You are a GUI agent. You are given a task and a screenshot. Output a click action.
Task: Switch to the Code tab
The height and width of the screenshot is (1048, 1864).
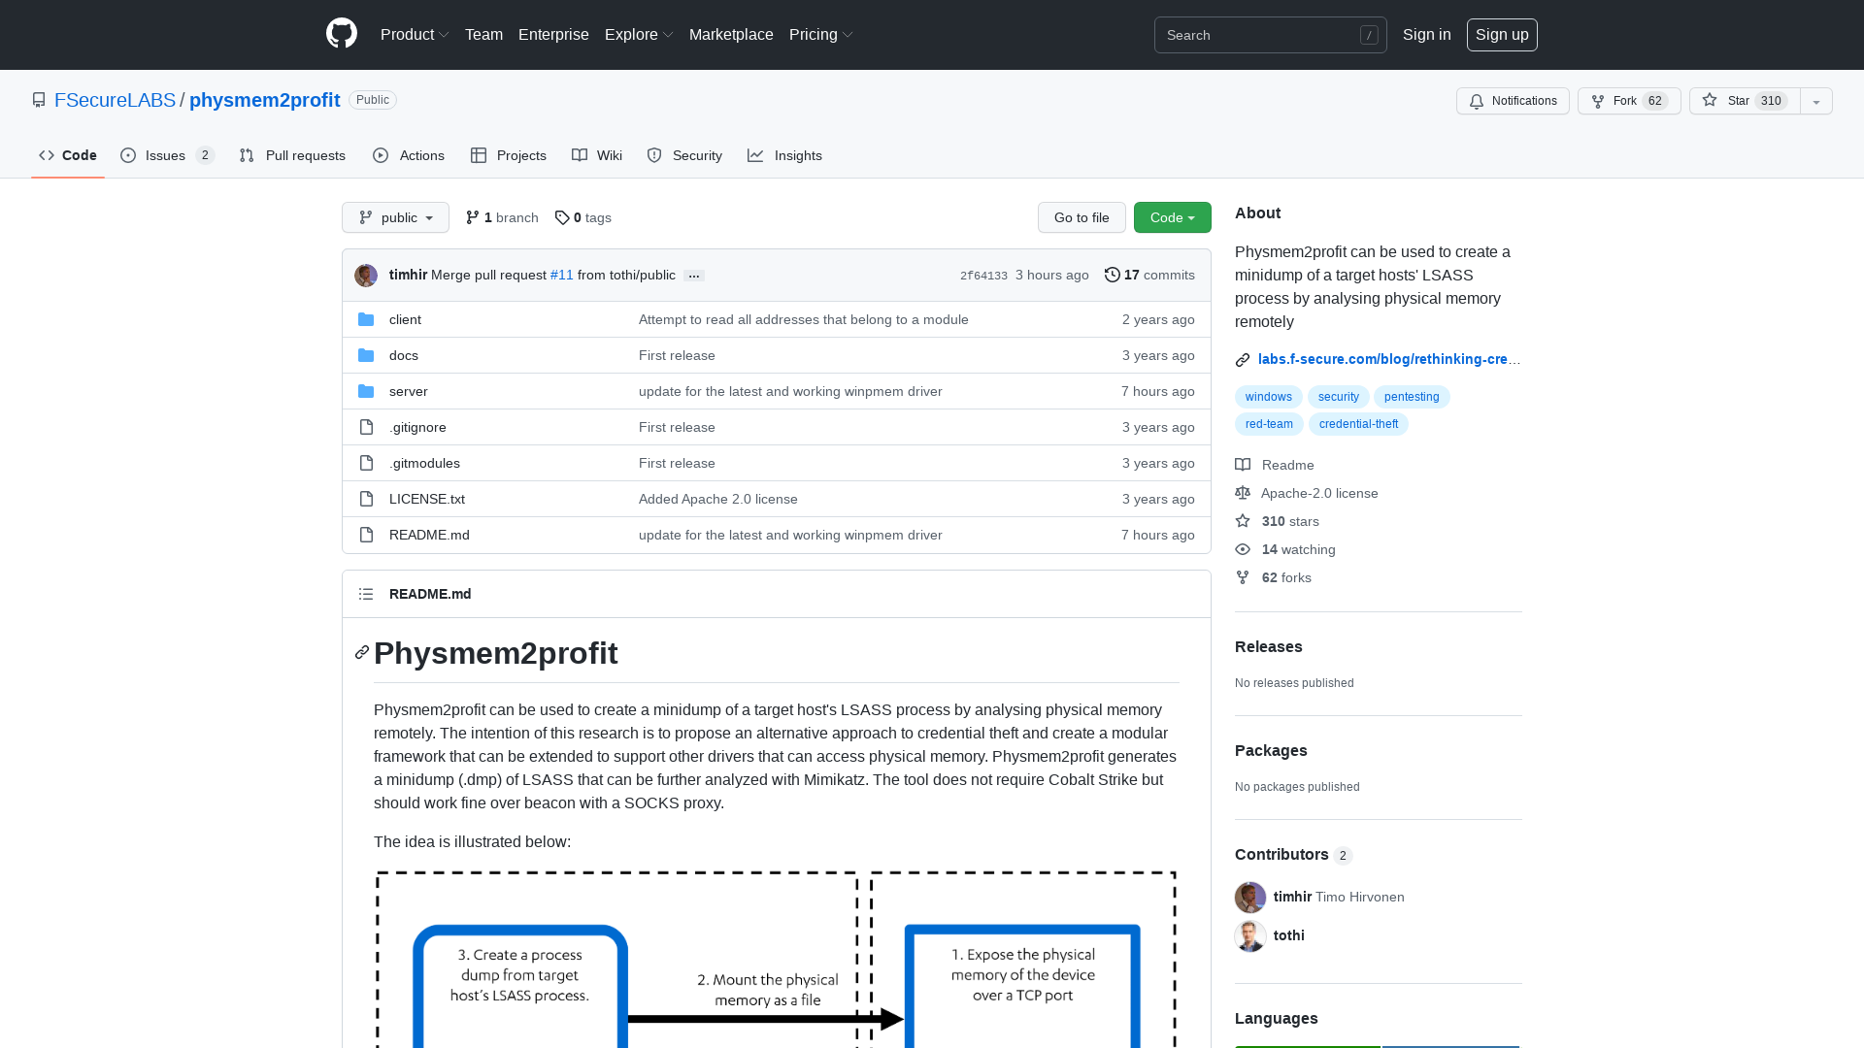66,155
